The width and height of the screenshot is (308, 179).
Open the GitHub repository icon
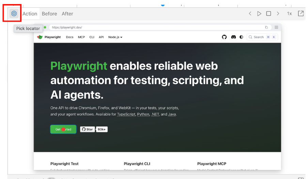tap(224, 37)
